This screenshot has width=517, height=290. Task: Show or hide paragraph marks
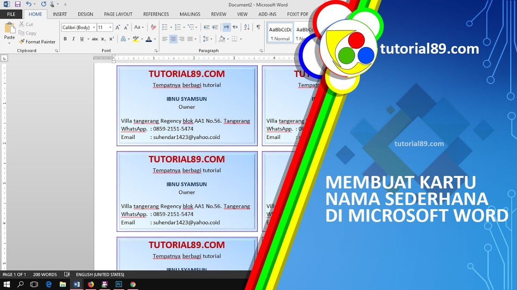click(x=258, y=27)
